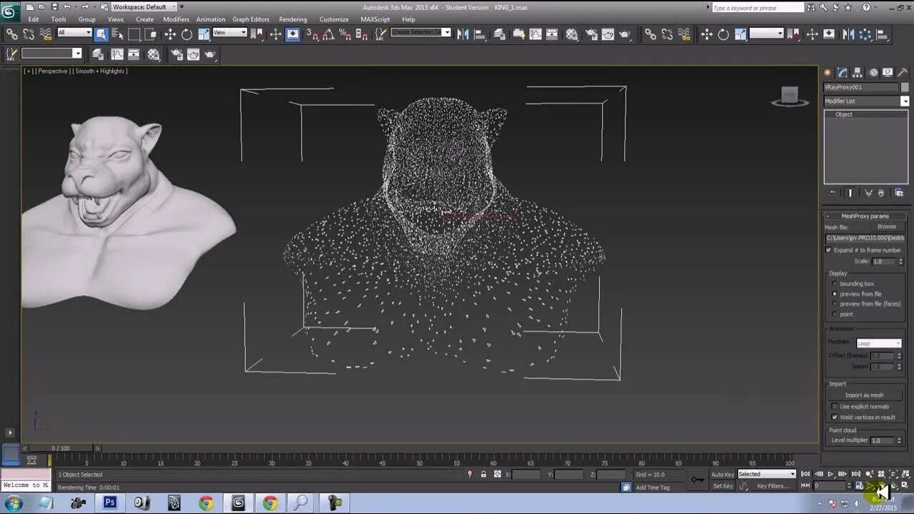914x514 pixels.
Task: Toggle Expand # to frame number checkbox
Action: (x=828, y=250)
